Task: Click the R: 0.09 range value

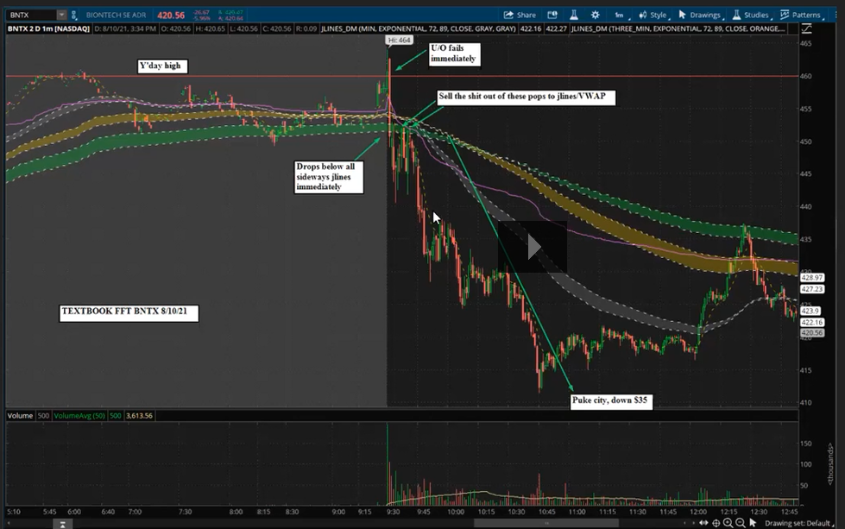Action: tap(306, 28)
